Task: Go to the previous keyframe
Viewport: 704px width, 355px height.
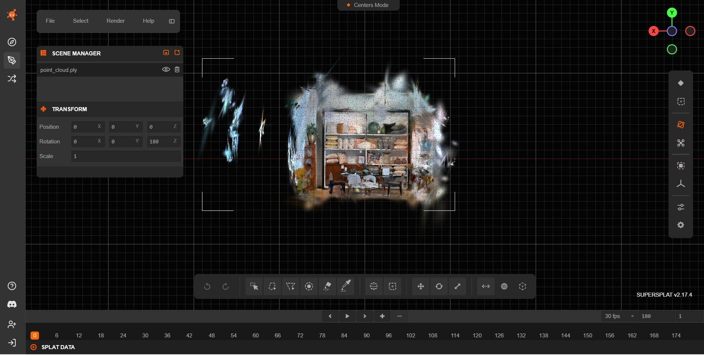Action: [330, 316]
